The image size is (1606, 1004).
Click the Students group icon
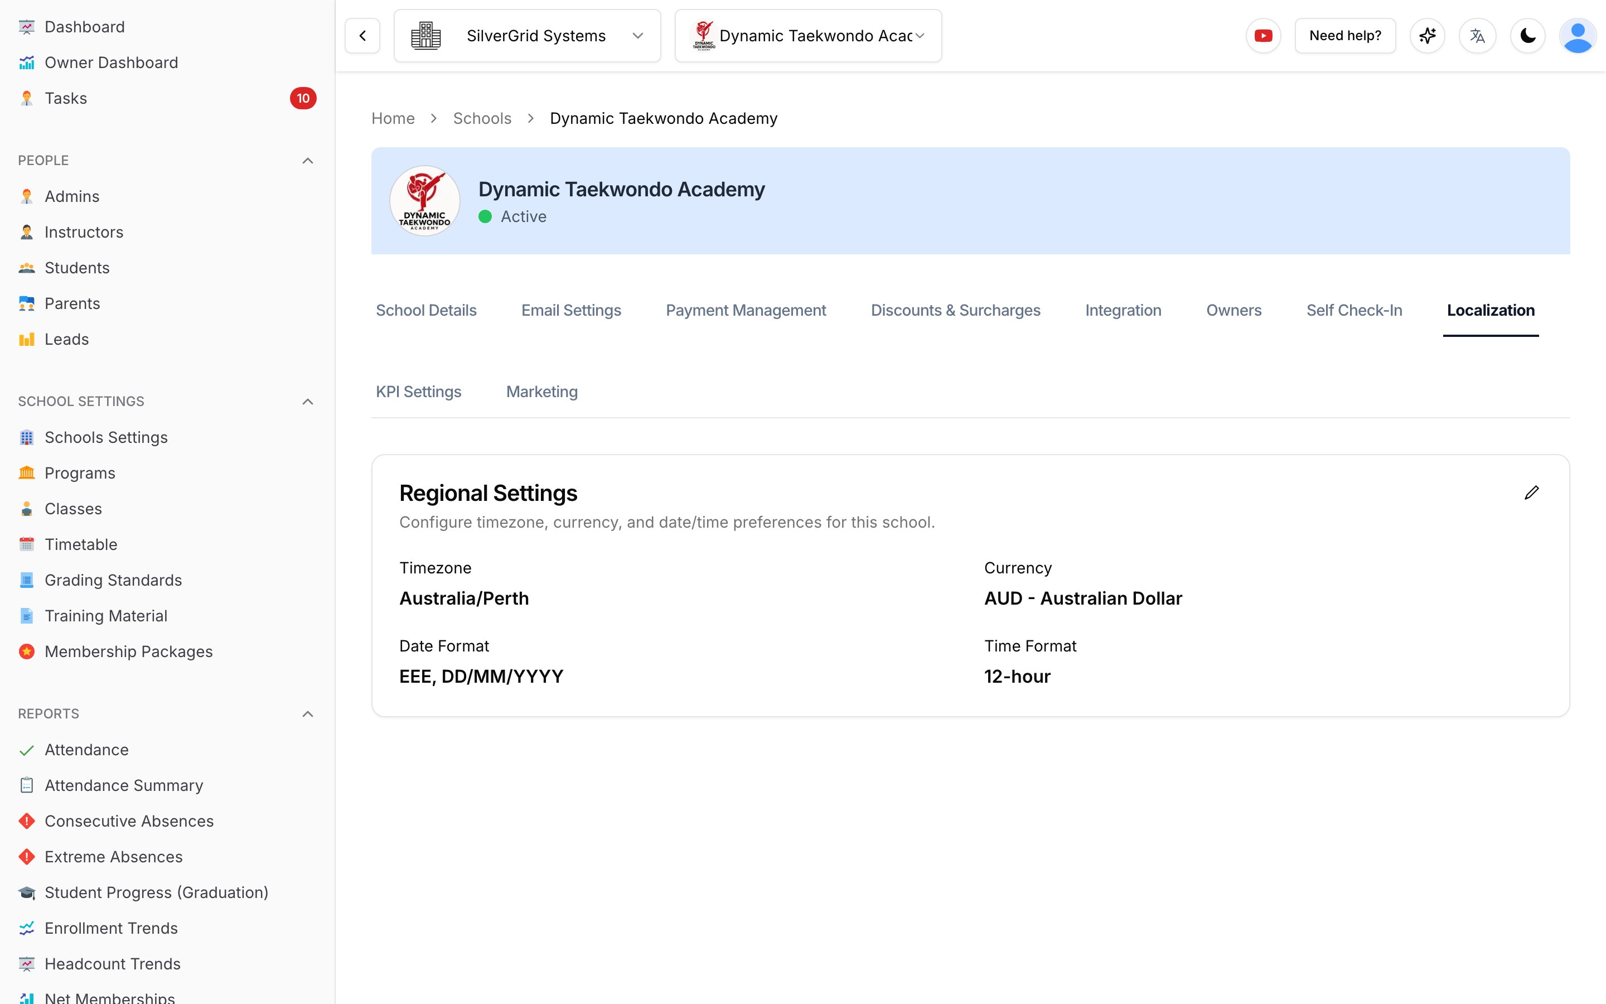[x=27, y=268]
